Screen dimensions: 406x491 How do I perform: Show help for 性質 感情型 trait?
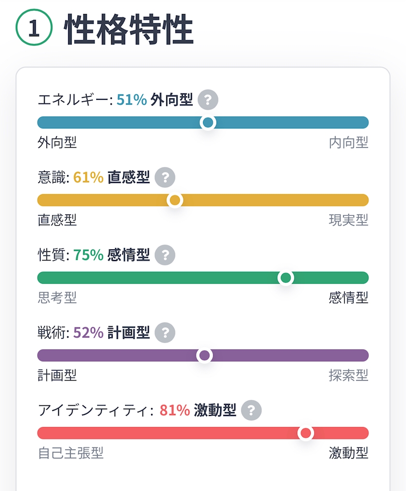[x=165, y=255]
